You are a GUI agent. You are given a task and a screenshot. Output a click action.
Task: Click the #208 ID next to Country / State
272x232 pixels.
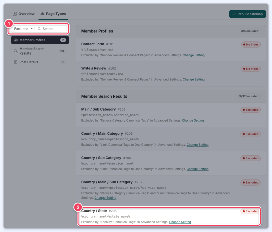113,211
